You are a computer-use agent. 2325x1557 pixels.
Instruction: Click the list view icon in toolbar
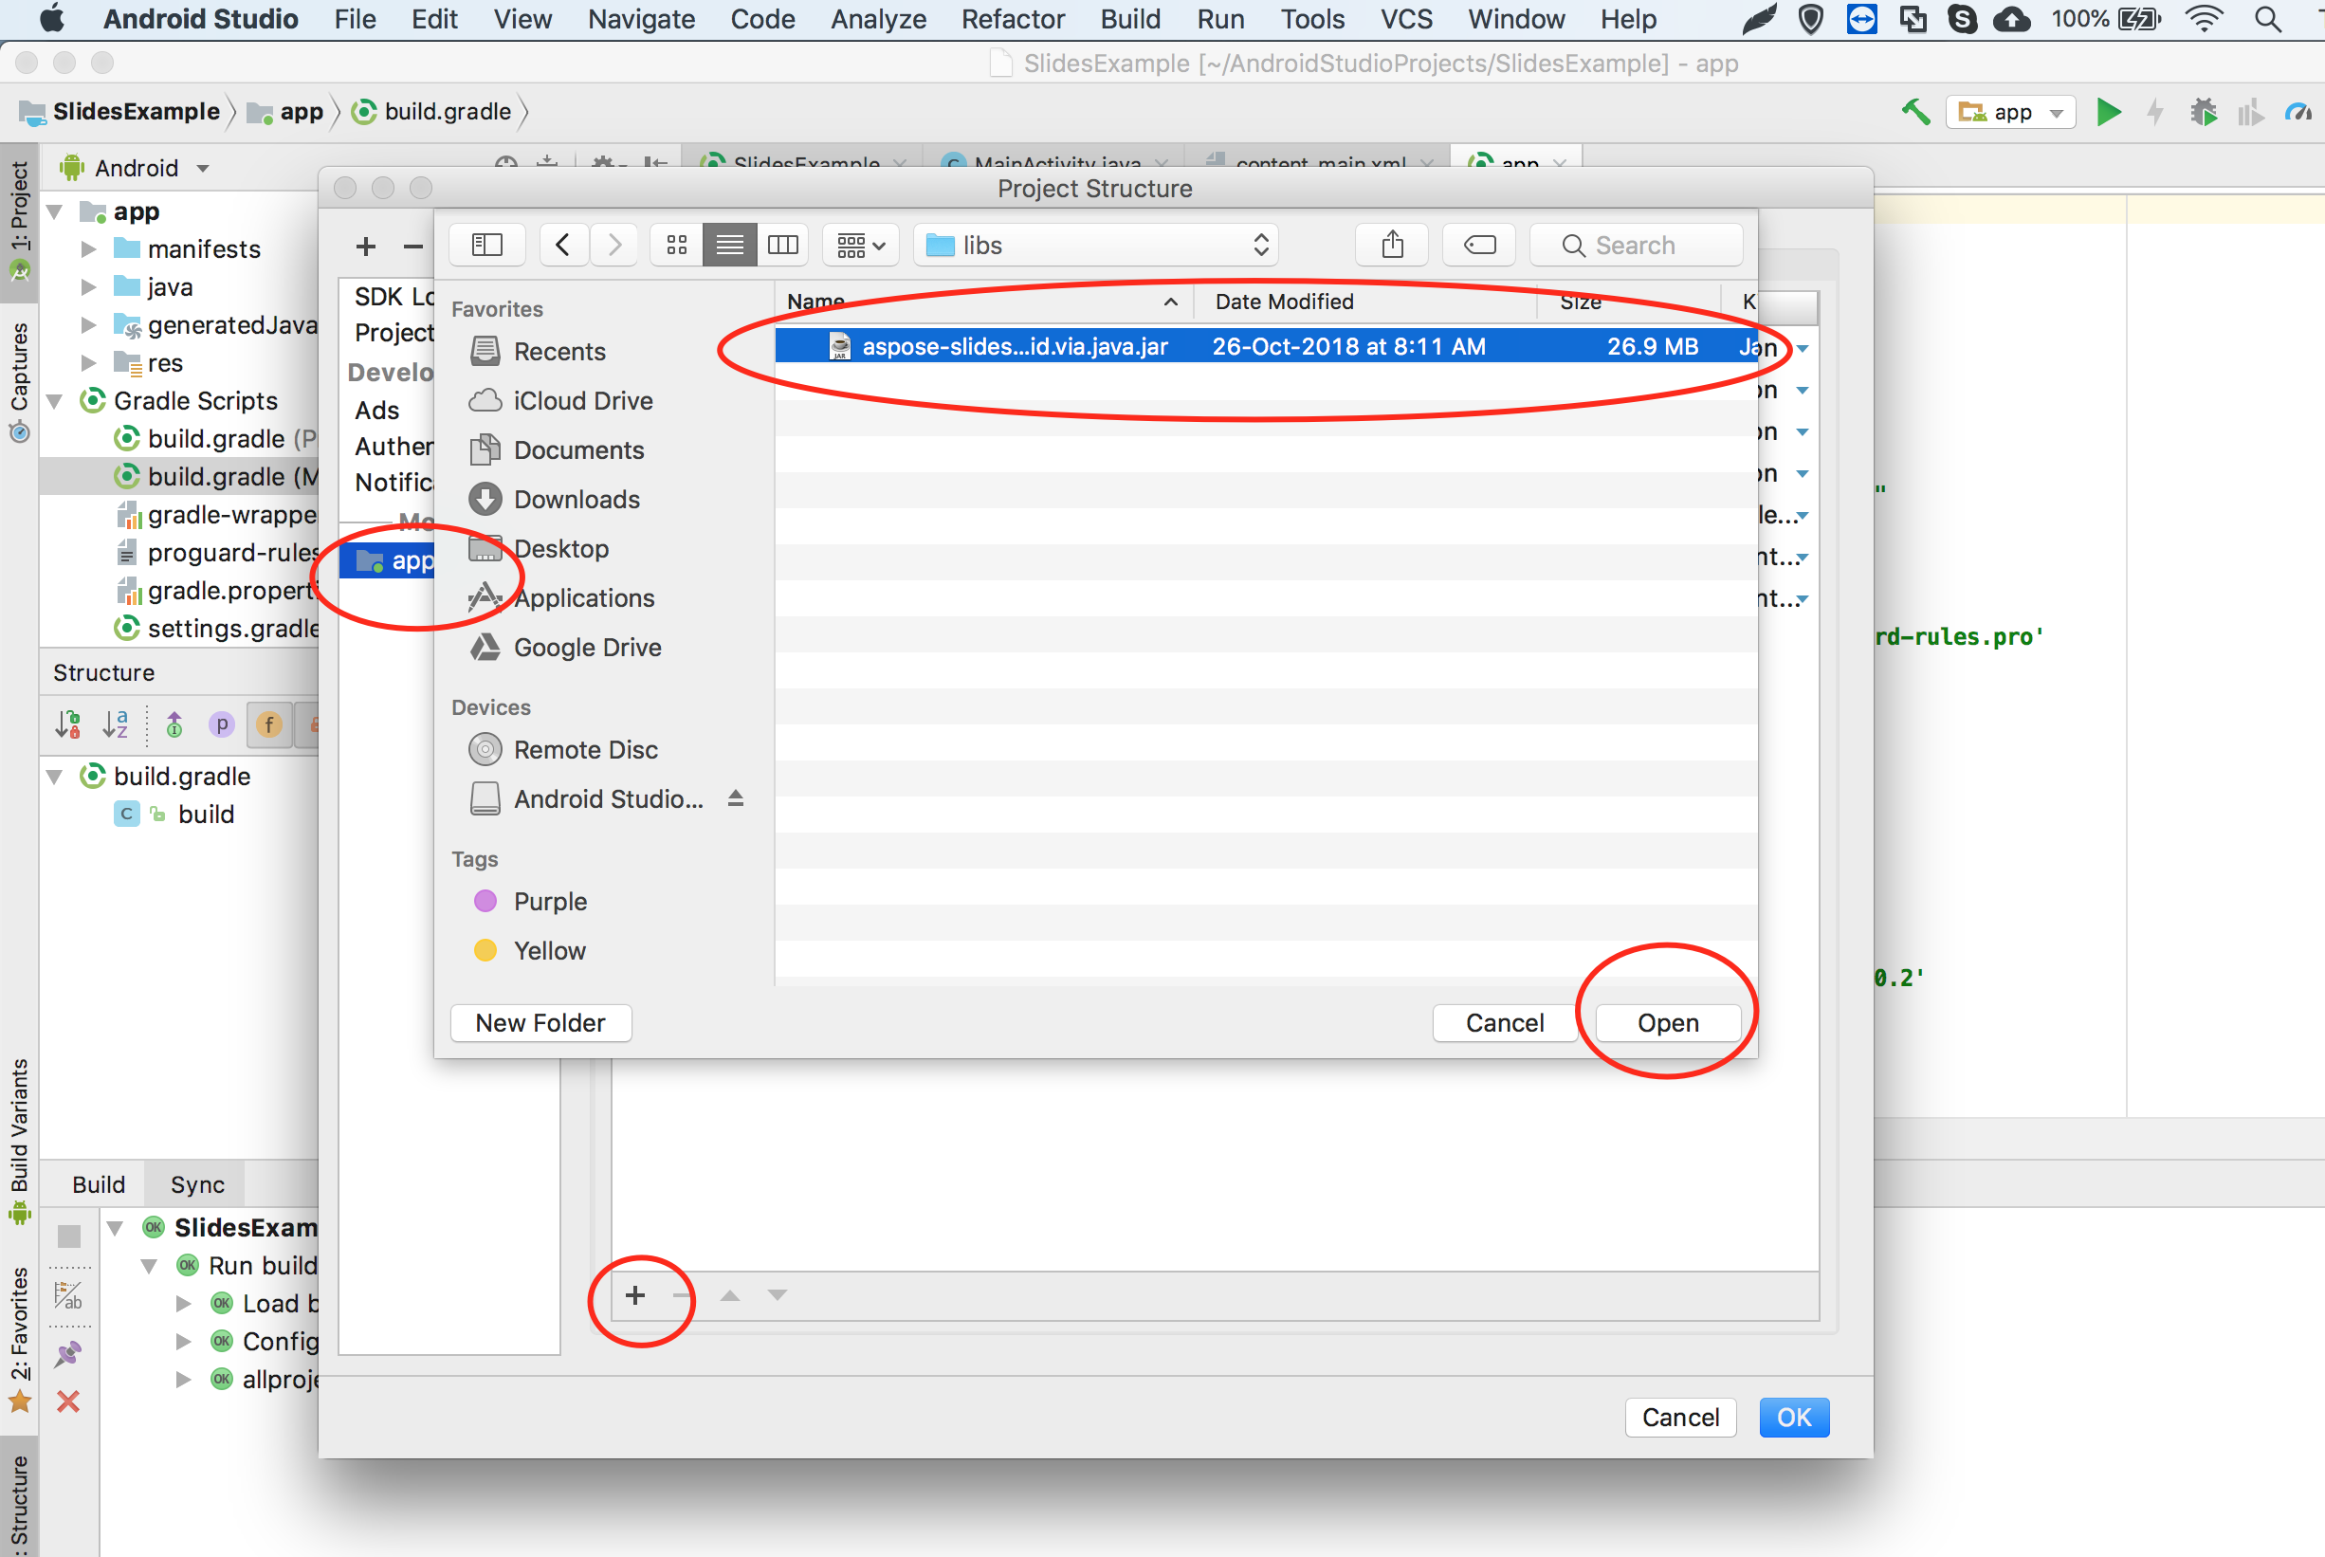pyautogui.click(x=732, y=244)
